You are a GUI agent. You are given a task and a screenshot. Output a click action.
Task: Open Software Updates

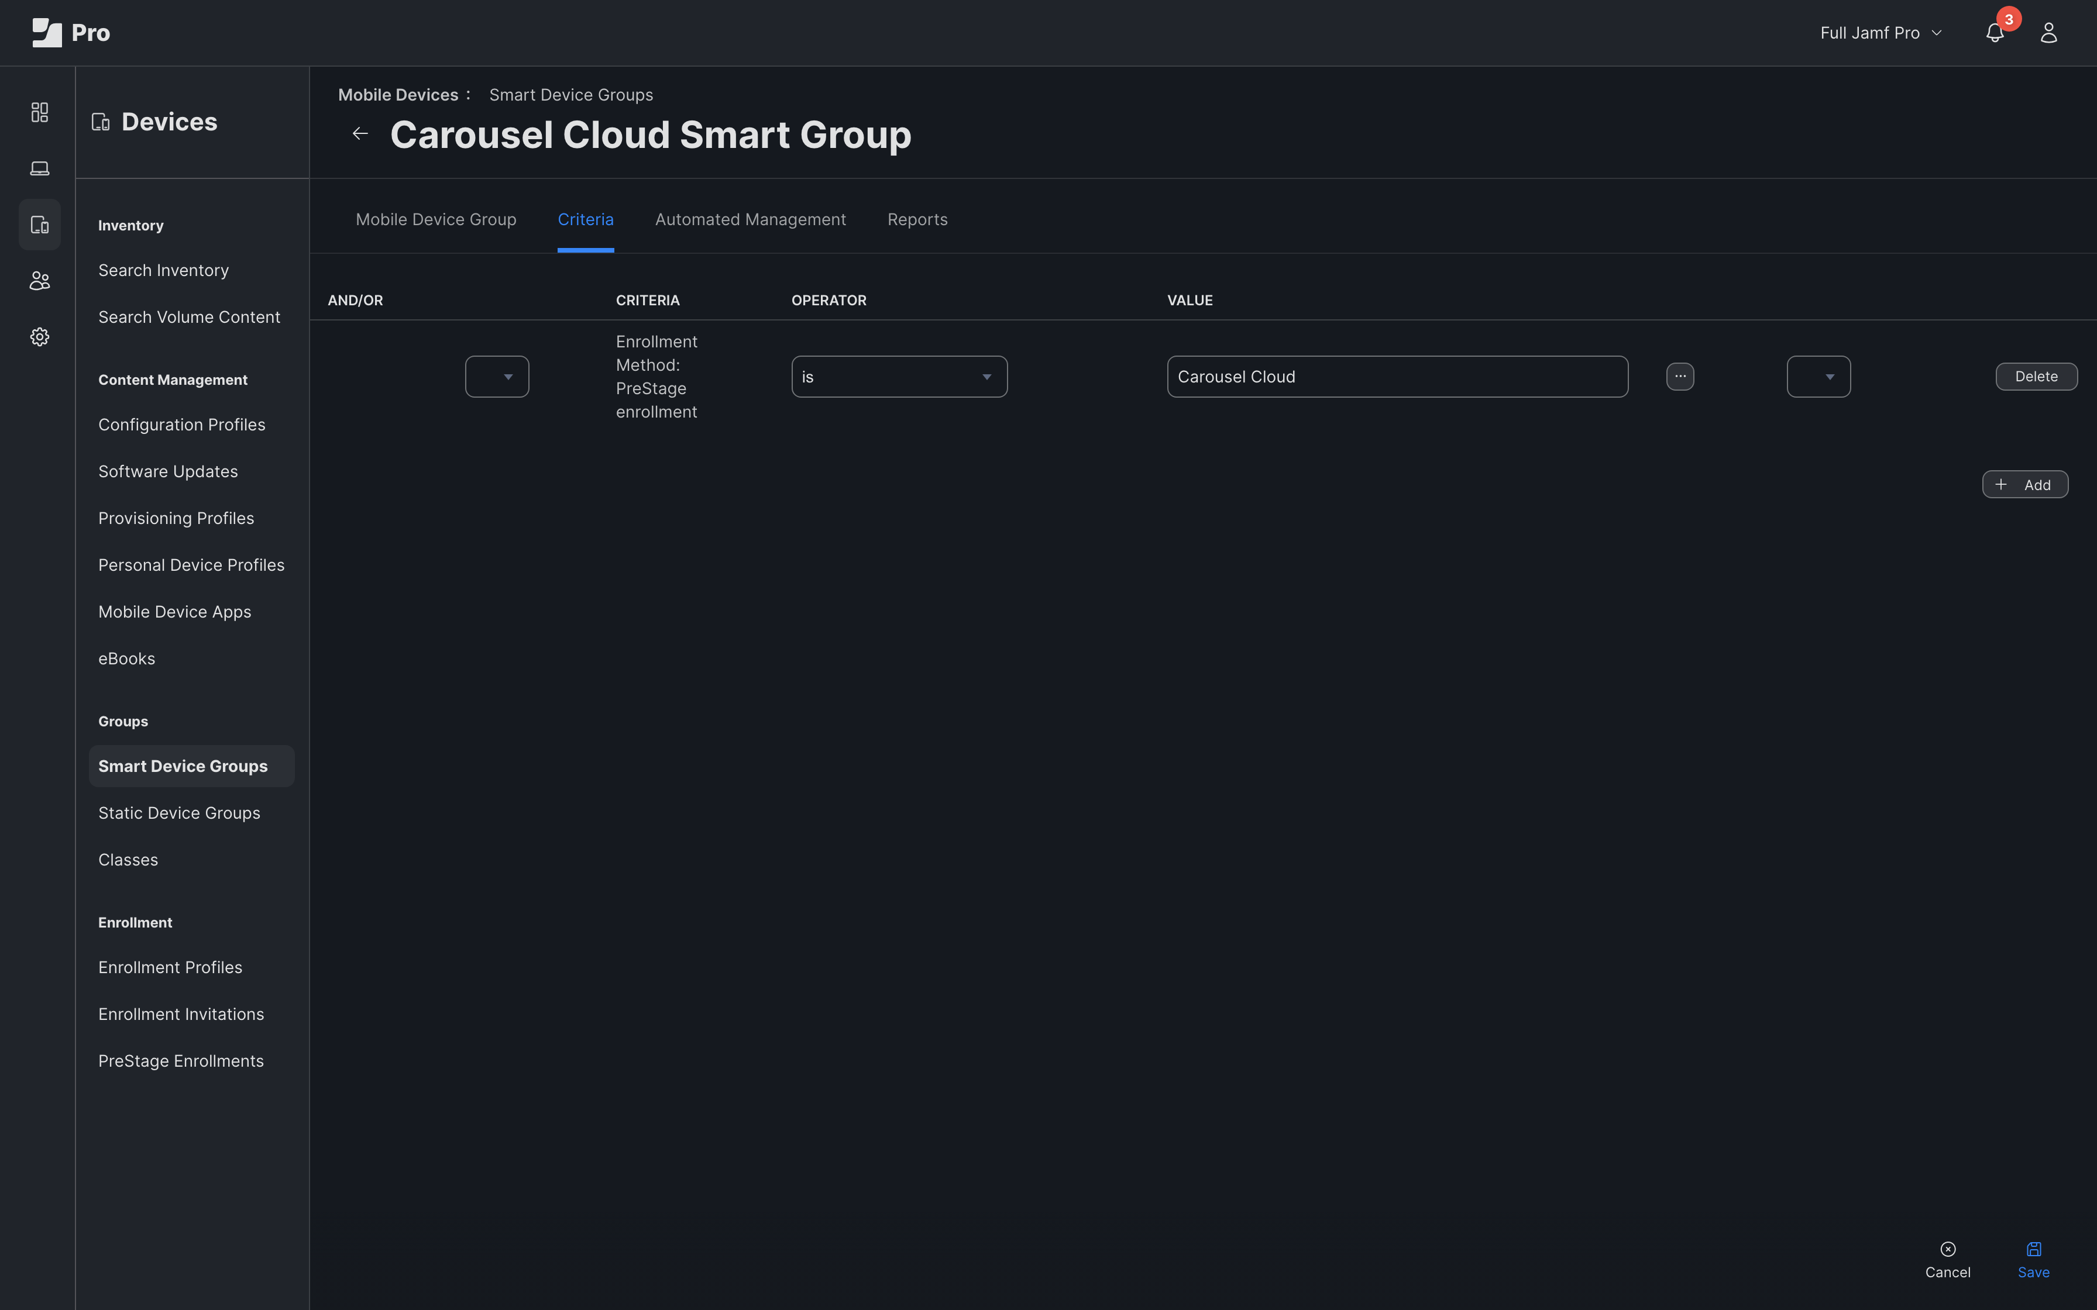tap(168, 471)
